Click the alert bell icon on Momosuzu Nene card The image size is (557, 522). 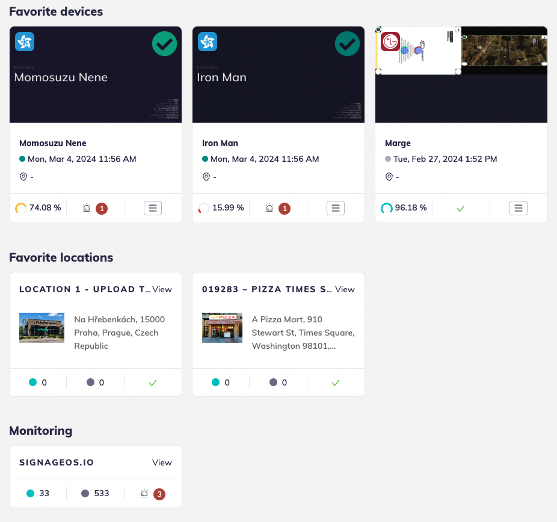(87, 208)
